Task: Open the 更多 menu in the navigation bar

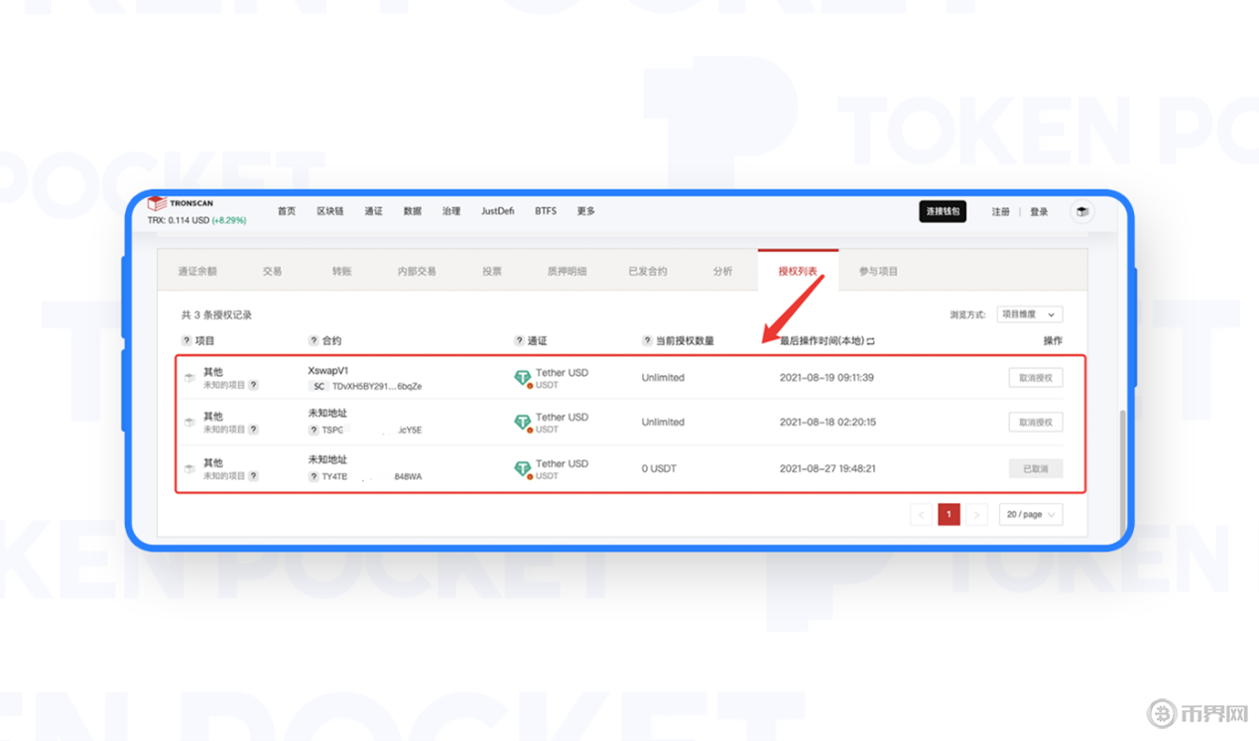Action: pyautogui.click(x=585, y=211)
